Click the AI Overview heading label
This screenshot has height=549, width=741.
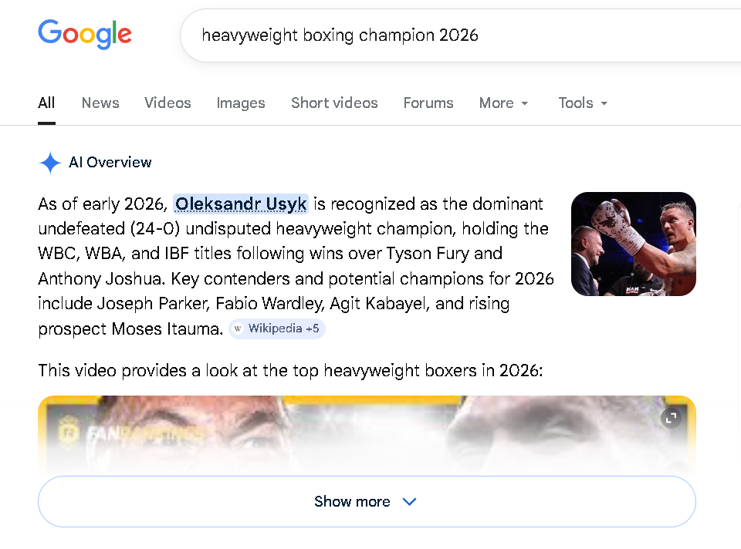110,163
